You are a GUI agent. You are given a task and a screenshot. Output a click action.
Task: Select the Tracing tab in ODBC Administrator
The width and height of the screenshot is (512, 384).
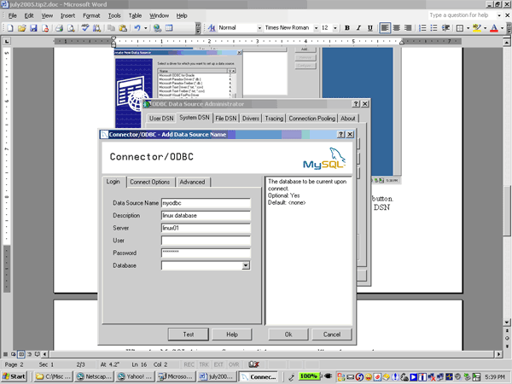click(x=274, y=119)
